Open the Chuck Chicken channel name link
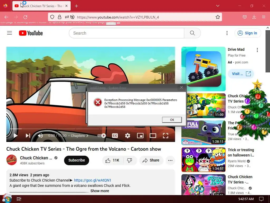 tap(36, 158)
